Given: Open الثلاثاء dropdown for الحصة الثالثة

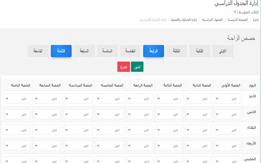Looking at the screenshot, I should tap(169, 130).
